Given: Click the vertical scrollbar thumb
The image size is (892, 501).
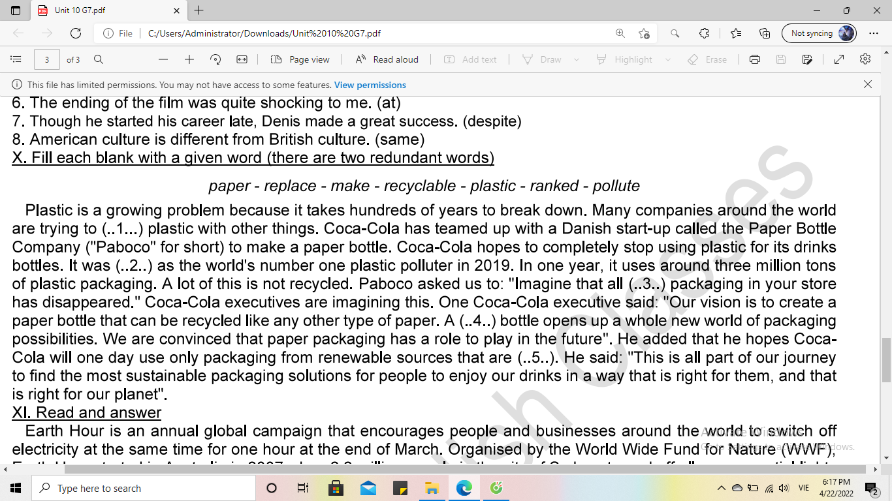Looking at the screenshot, I should [886, 360].
